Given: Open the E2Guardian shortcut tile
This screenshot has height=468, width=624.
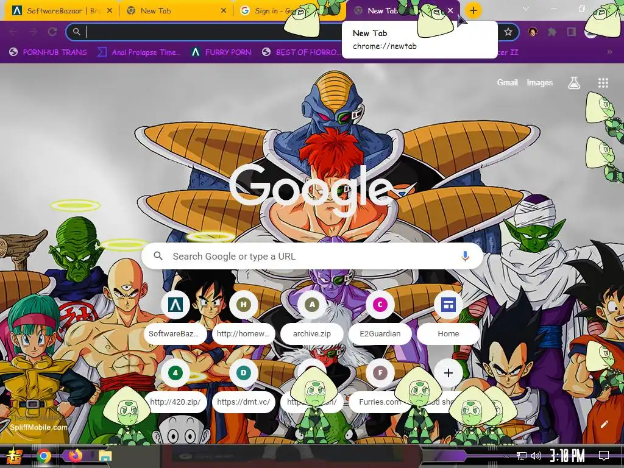Looking at the screenshot, I should point(380,318).
